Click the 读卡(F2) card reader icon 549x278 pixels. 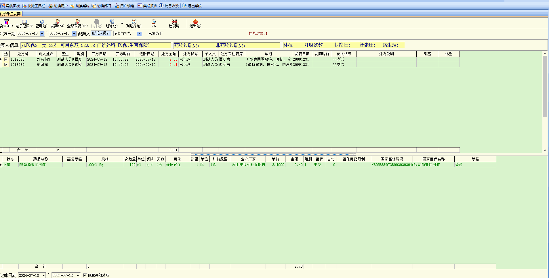6,22
